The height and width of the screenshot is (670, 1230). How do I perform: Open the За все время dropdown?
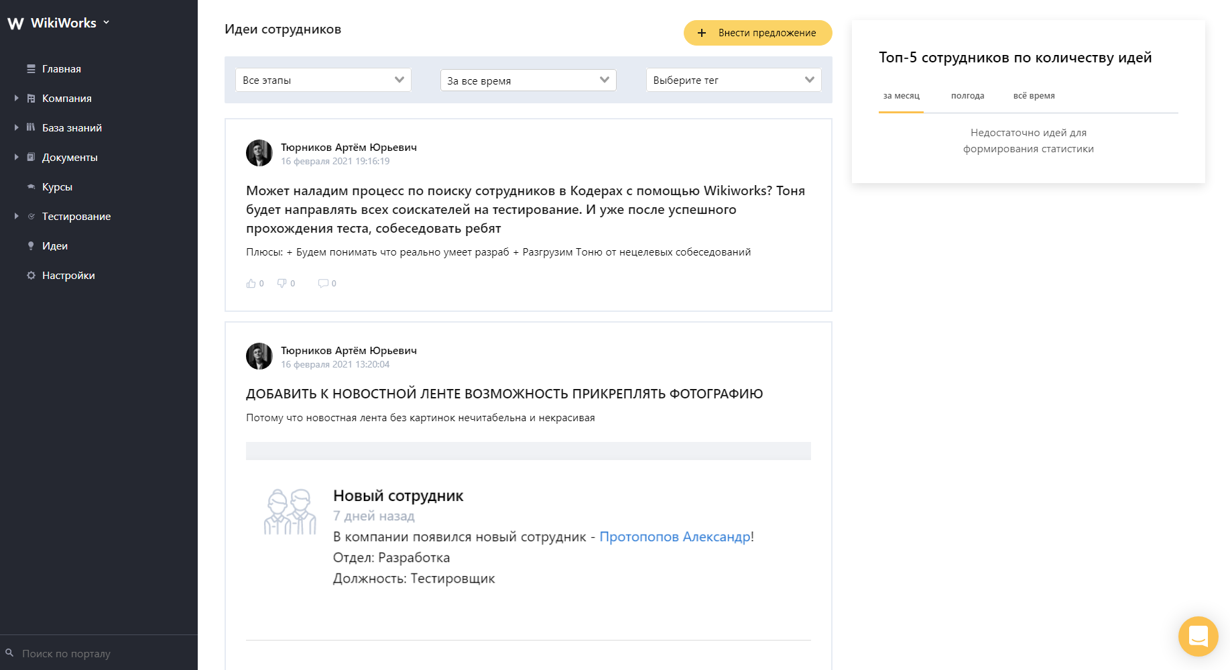pos(528,80)
